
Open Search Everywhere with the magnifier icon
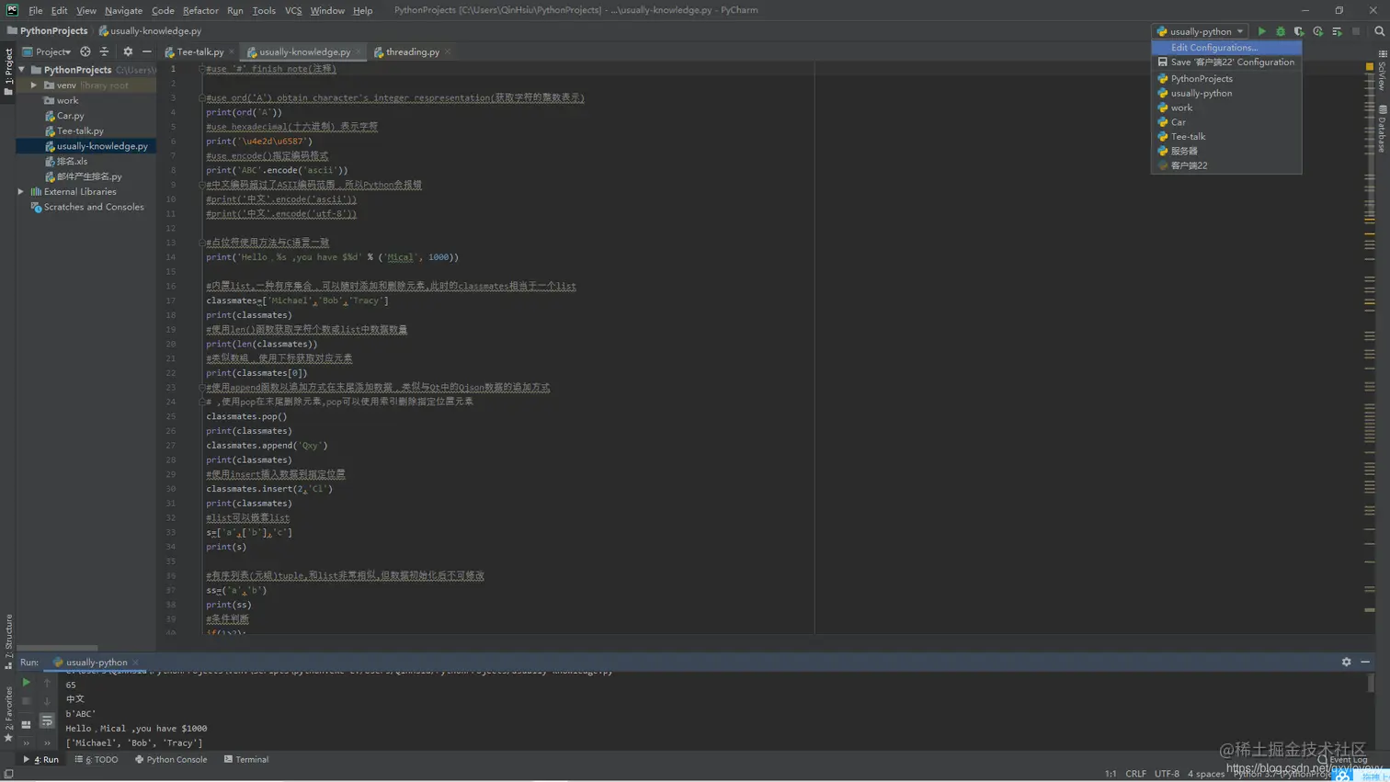tap(1379, 31)
